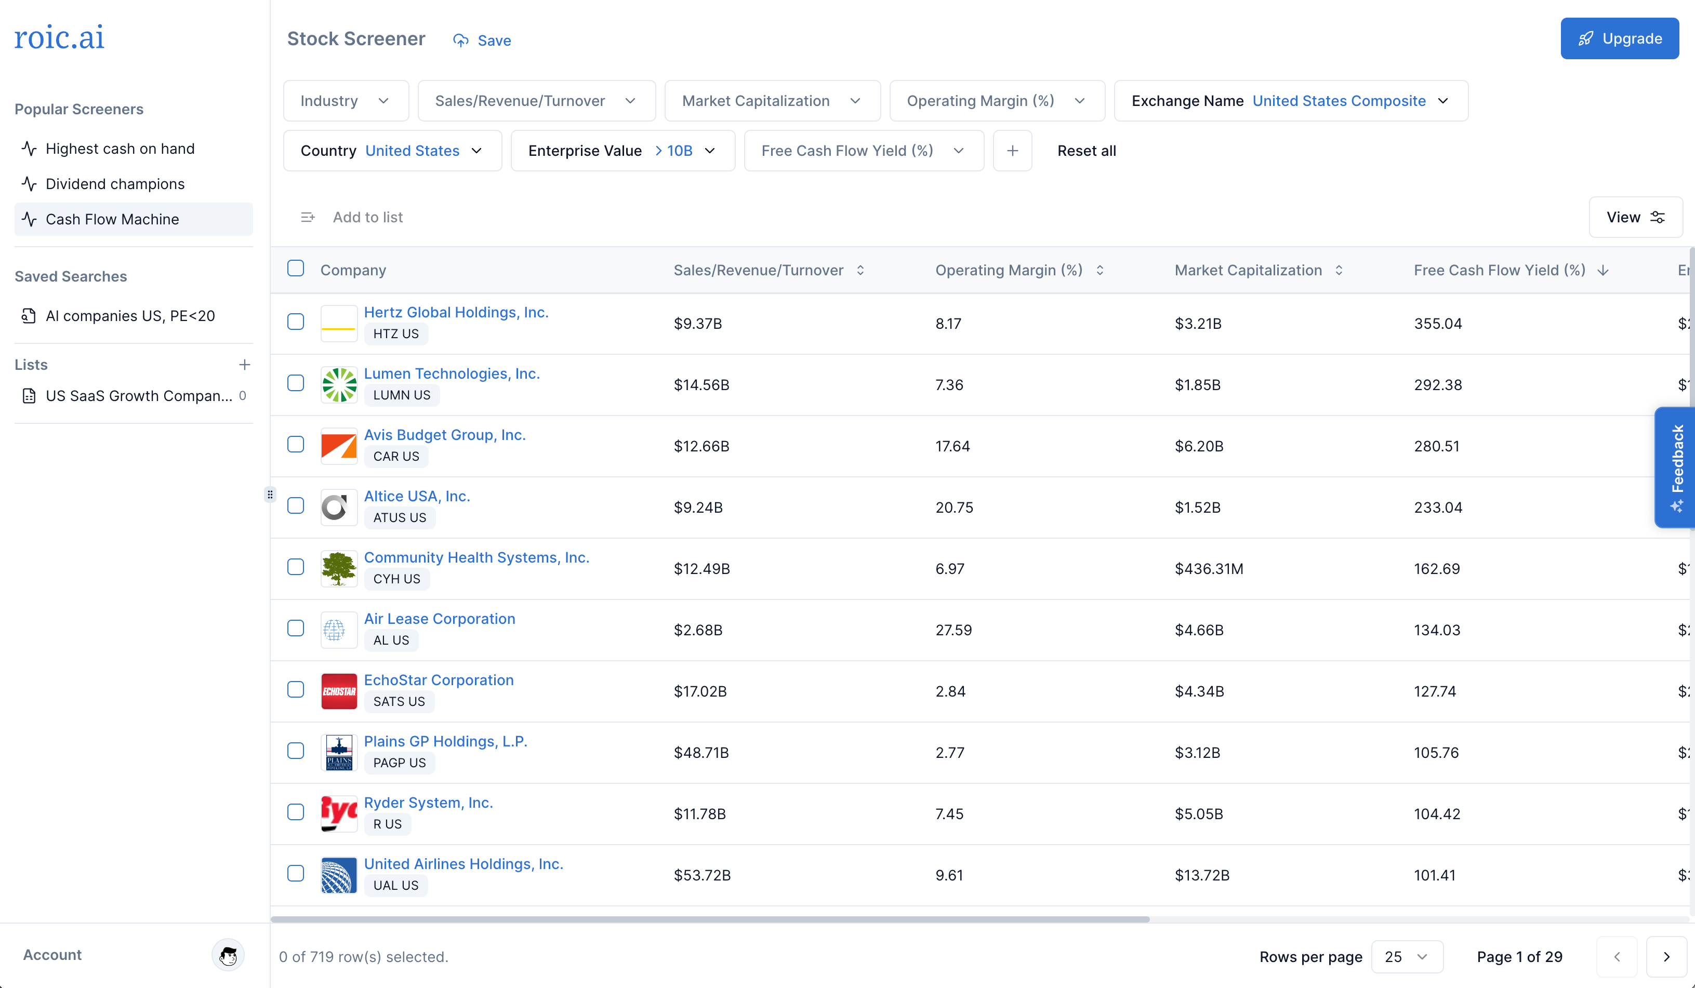This screenshot has height=988, width=1695.
Task: Click the Upgrade button
Action: [x=1619, y=38]
